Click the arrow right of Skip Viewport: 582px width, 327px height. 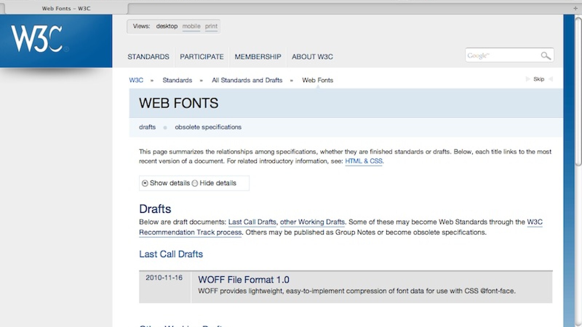pos(551,79)
